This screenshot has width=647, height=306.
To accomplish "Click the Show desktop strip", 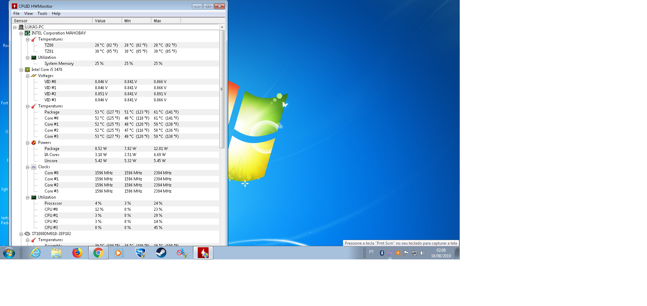I will pyautogui.click(x=457, y=253).
